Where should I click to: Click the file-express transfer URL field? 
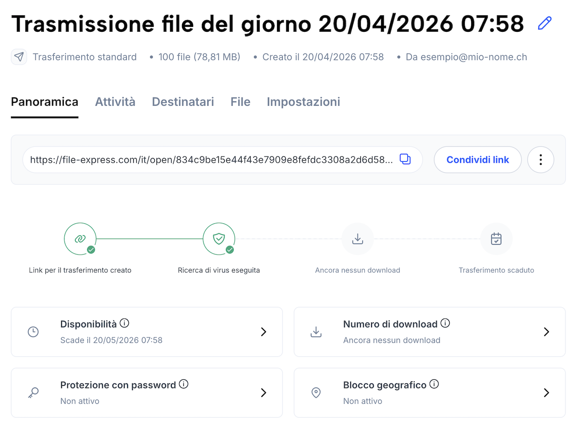[x=223, y=160]
